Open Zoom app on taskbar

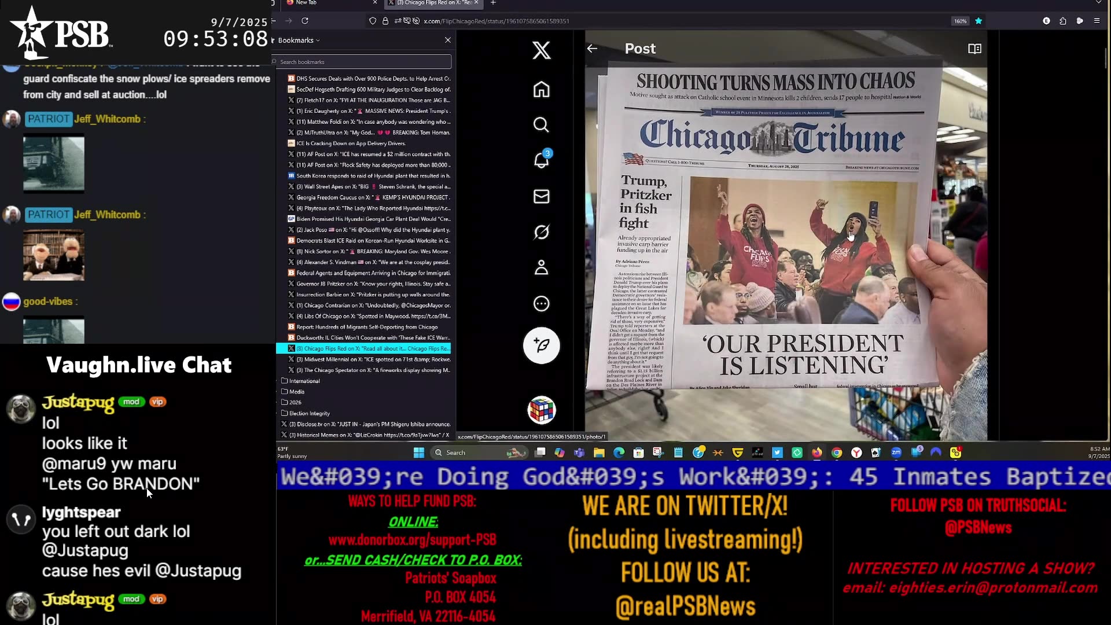click(x=896, y=453)
